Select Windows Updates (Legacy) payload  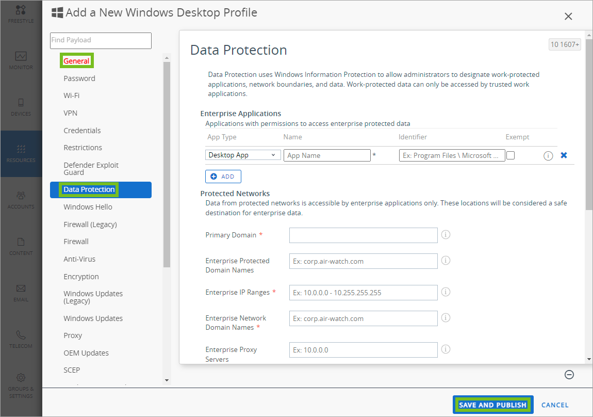coord(93,297)
